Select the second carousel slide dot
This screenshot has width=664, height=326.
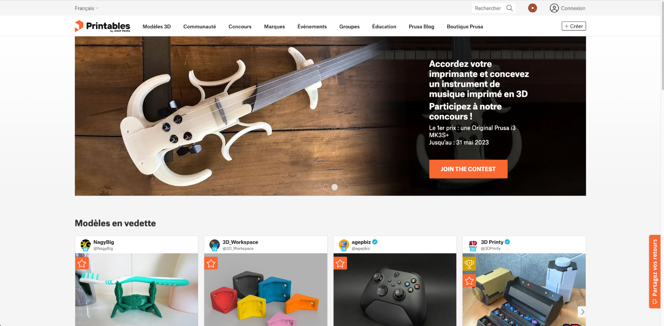(335, 187)
